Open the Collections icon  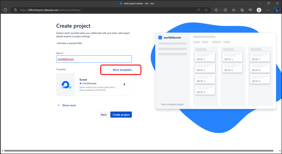tap(242, 10)
